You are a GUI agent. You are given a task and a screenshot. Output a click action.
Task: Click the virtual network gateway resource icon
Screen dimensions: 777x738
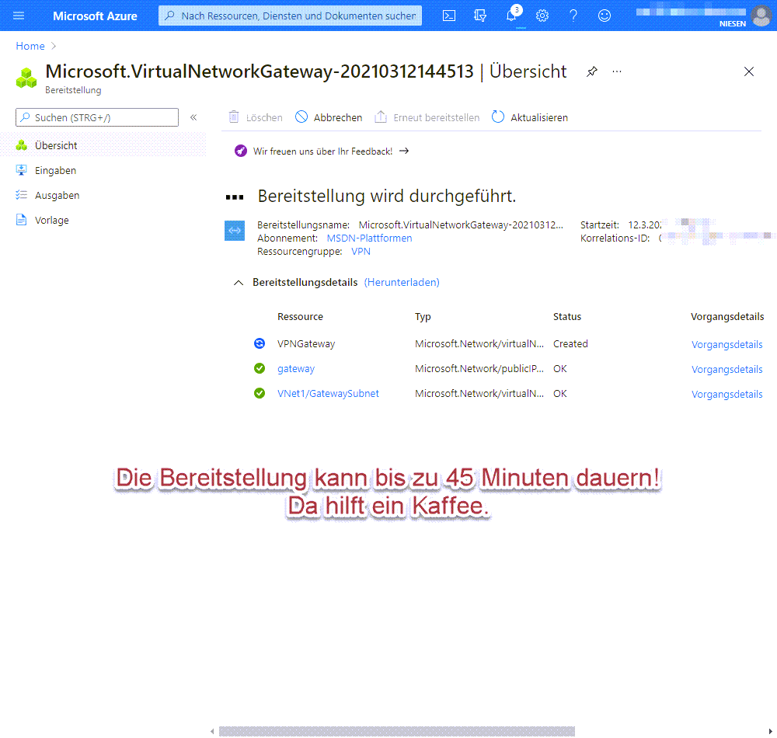tap(235, 230)
